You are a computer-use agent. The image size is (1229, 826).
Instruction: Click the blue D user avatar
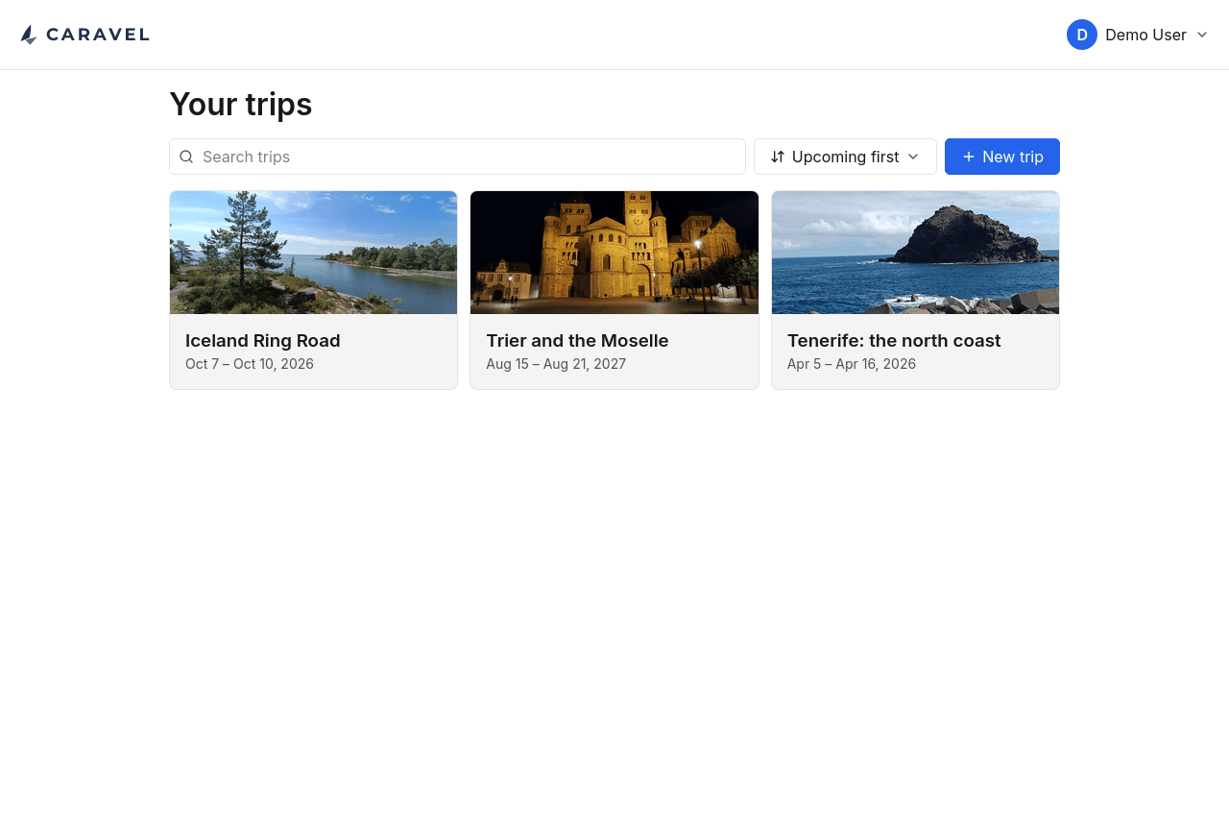tap(1082, 35)
